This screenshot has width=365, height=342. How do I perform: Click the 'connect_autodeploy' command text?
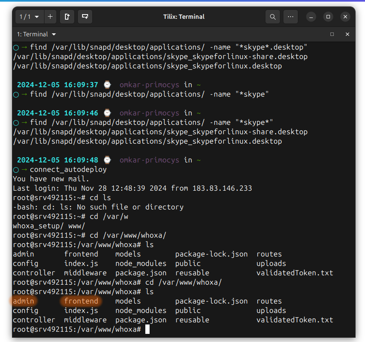68,169
